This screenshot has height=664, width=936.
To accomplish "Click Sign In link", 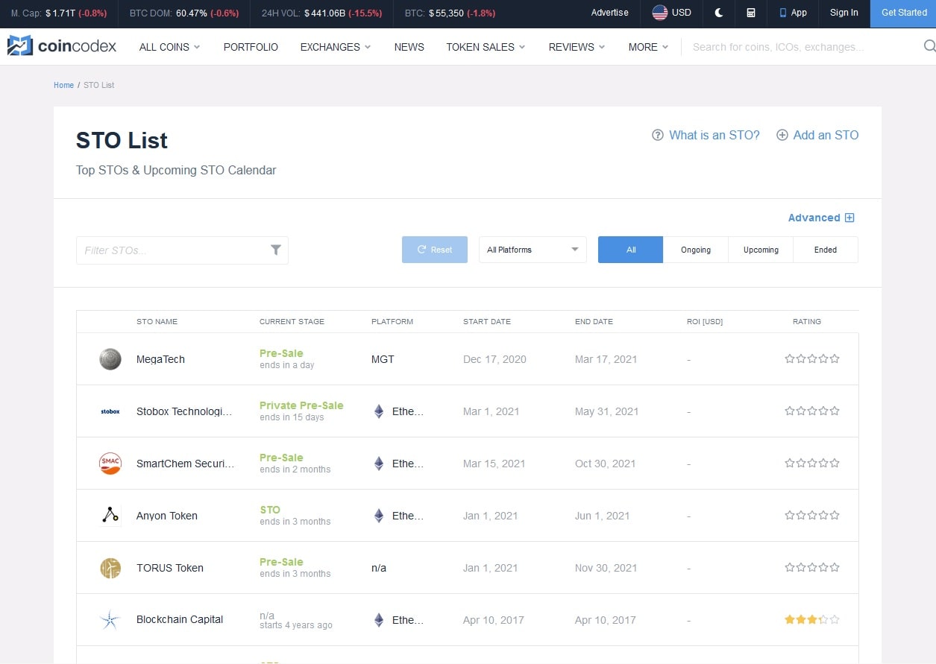I will coord(844,13).
